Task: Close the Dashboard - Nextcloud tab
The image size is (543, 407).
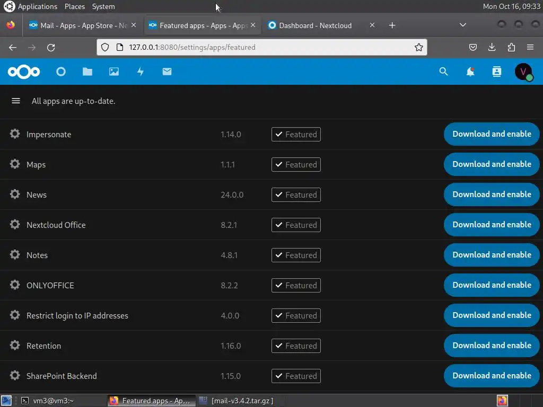Action: tap(372, 25)
